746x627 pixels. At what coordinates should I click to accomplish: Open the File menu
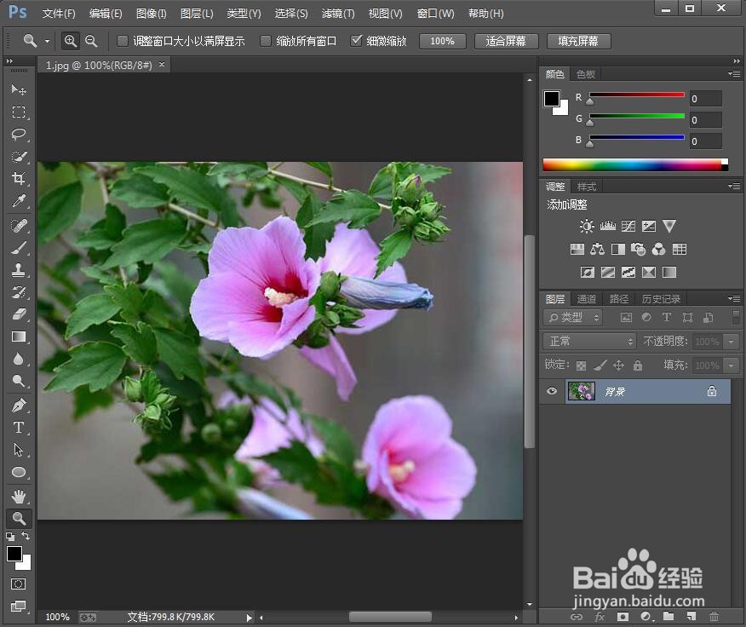coord(59,14)
